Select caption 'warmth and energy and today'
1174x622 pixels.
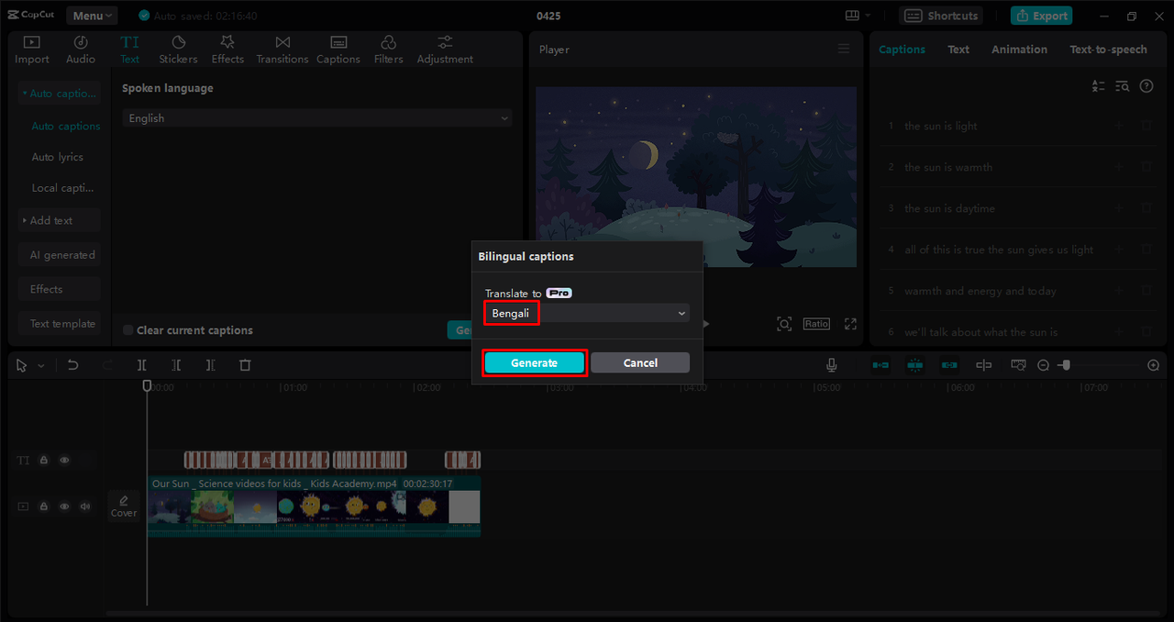pyautogui.click(x=980, y=291)
